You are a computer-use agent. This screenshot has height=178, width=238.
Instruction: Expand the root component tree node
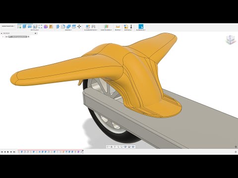point(3,37)
